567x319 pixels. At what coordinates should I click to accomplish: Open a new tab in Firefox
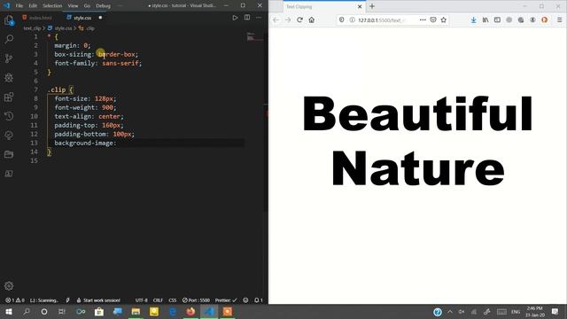click(x=372, y=6)
